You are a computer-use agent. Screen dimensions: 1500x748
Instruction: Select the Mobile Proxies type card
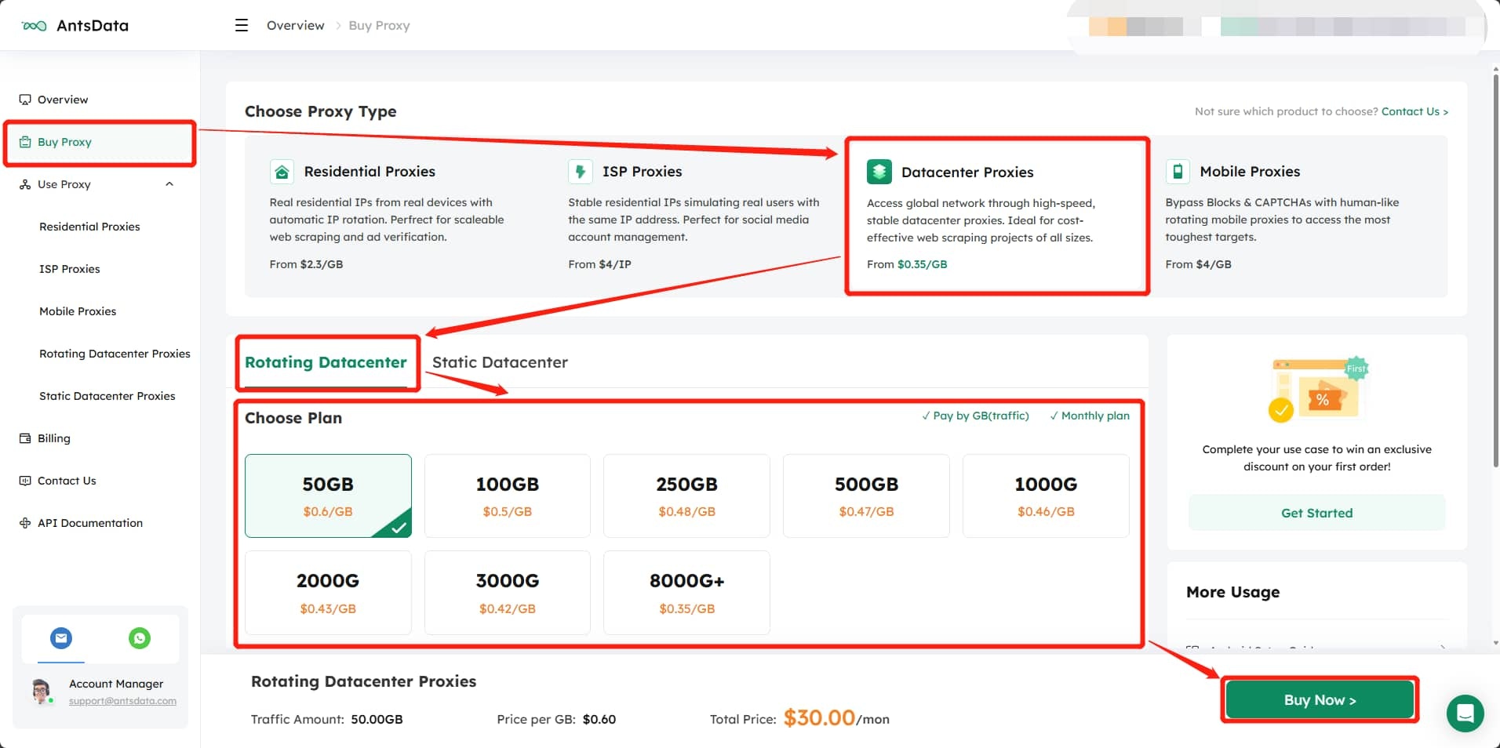click(1300, 216)
